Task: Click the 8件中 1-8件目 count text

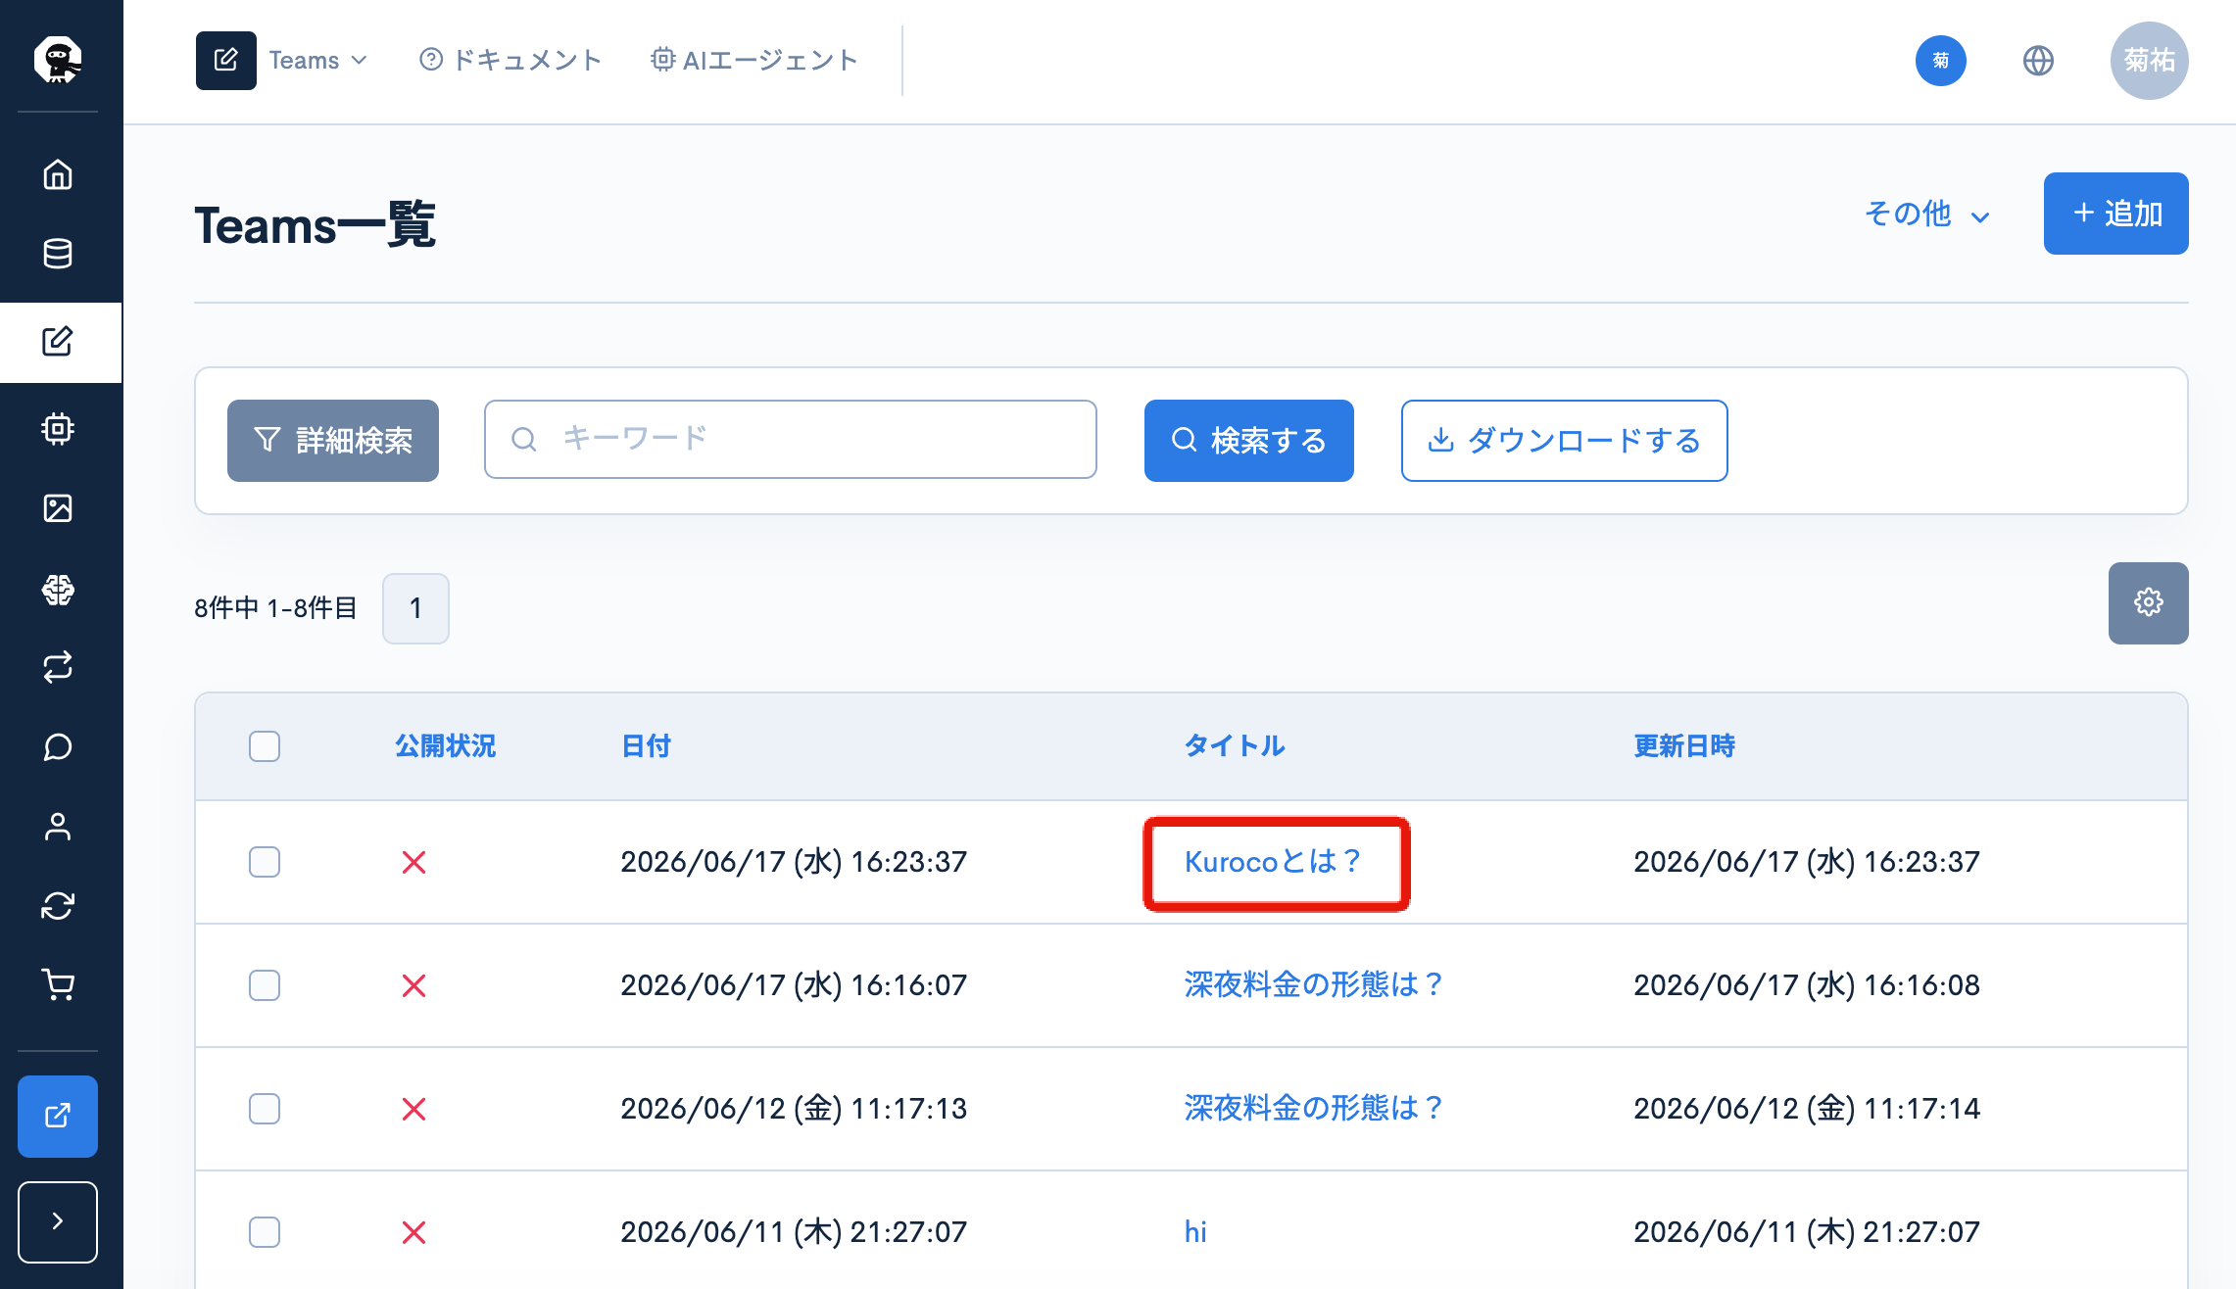Action: [276, 608]
